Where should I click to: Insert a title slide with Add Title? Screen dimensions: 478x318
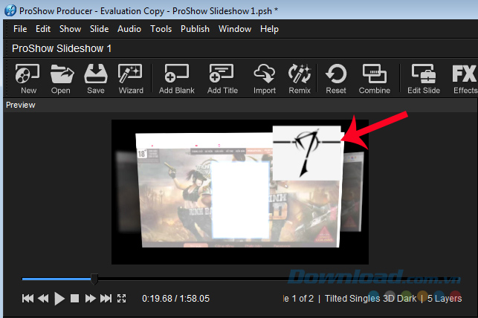click(x=222, y=77)
